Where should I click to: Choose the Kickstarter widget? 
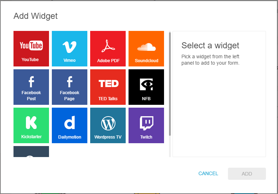pos(31,125)
